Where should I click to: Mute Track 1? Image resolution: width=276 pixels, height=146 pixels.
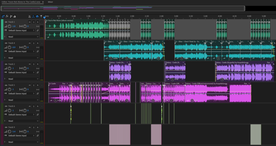point(30,22)
